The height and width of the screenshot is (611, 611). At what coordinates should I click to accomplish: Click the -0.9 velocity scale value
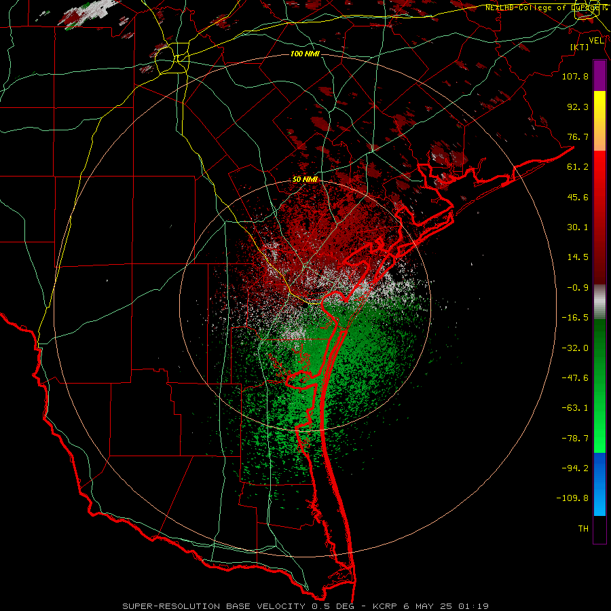click(x=578, y=288)
